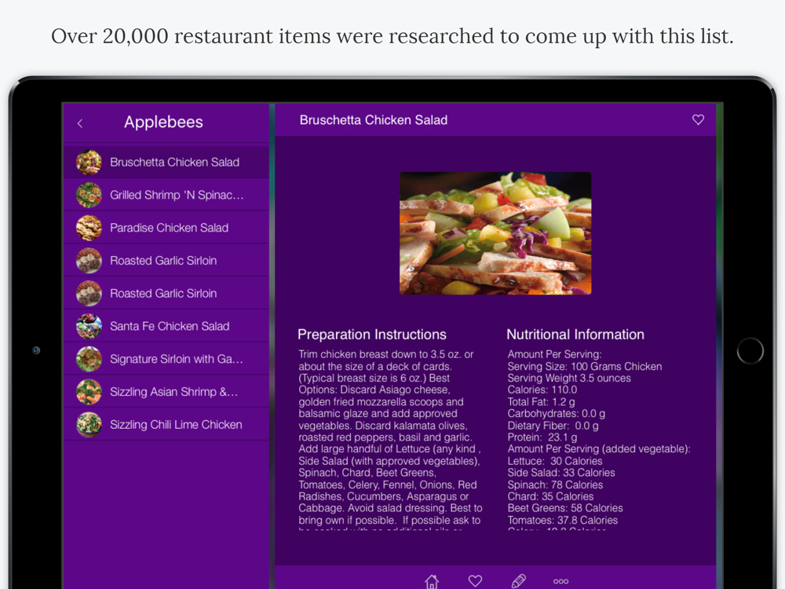Click Beet Greens: 58 Calories line
Screen dimensions: 785x589
(x=565, y=508)
